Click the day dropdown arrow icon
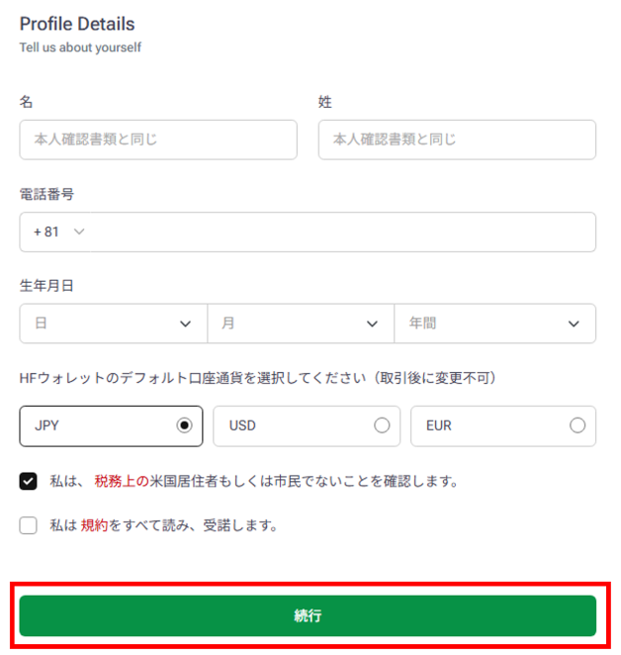Screen dimensions: 621x655 pos(185,324)
